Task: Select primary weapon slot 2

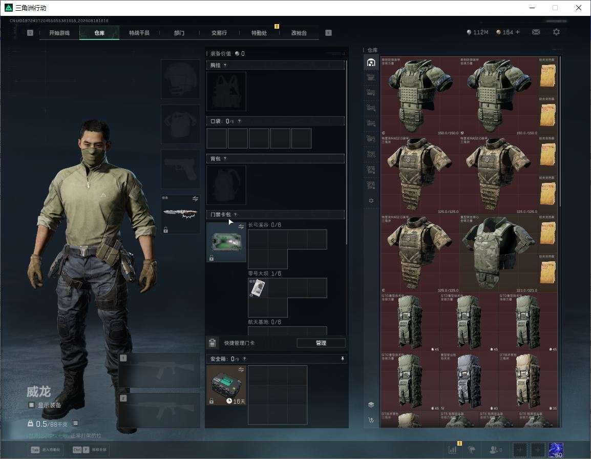Action: pos(159,411)
